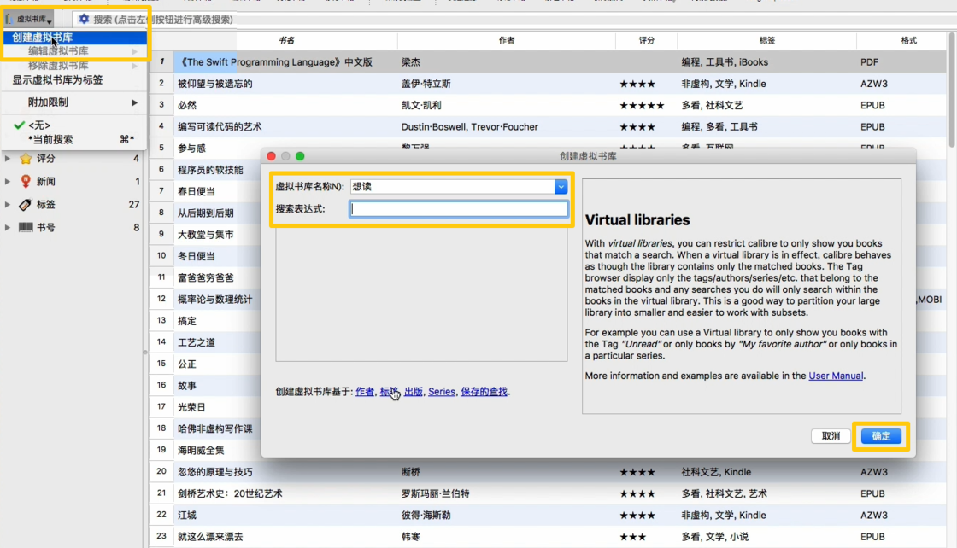The width and height of the screenshot is (957, 548).
Task: Select the book 哈佛非虚构写作课
Action: [214, 428]
